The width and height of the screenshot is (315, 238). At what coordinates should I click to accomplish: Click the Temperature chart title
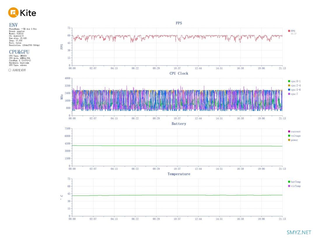(x=179, y=174)
